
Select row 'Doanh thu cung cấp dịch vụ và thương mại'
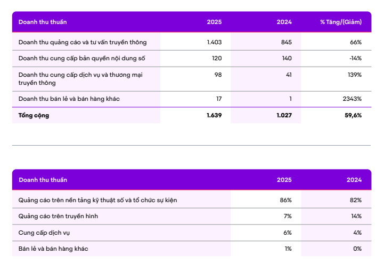pyautogui.click(x=192, y=79)
